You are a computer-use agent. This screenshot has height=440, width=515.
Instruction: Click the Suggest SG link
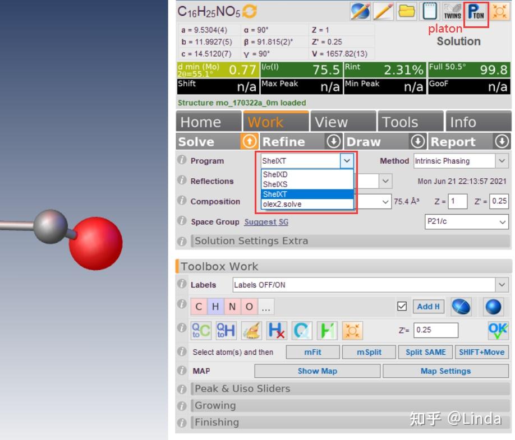pyautogui.click(x=266, y=222)
